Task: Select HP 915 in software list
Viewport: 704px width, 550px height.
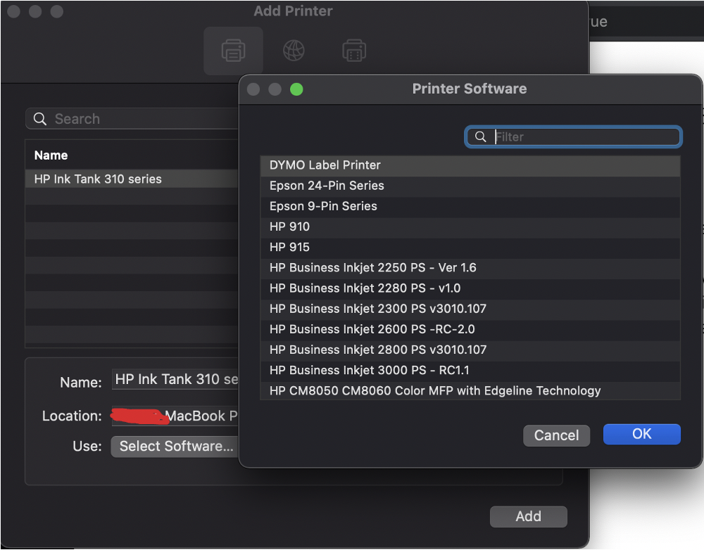Action: [x=470, y=247]
